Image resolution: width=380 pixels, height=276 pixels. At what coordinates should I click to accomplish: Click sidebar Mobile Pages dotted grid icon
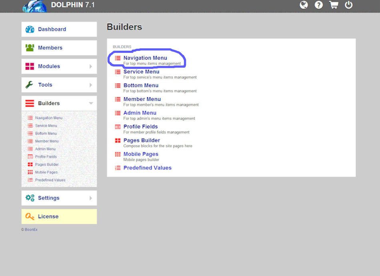pos(30,172)
